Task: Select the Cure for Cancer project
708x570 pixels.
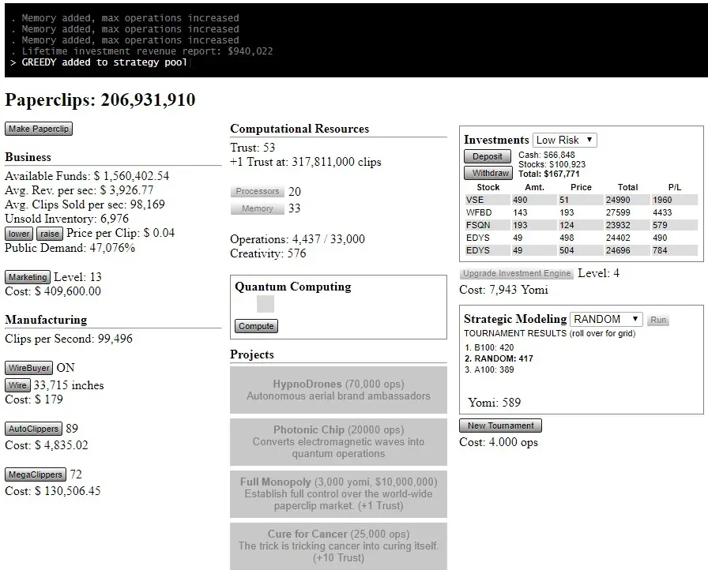Action: pyautogui.click(x=338, y=546)
